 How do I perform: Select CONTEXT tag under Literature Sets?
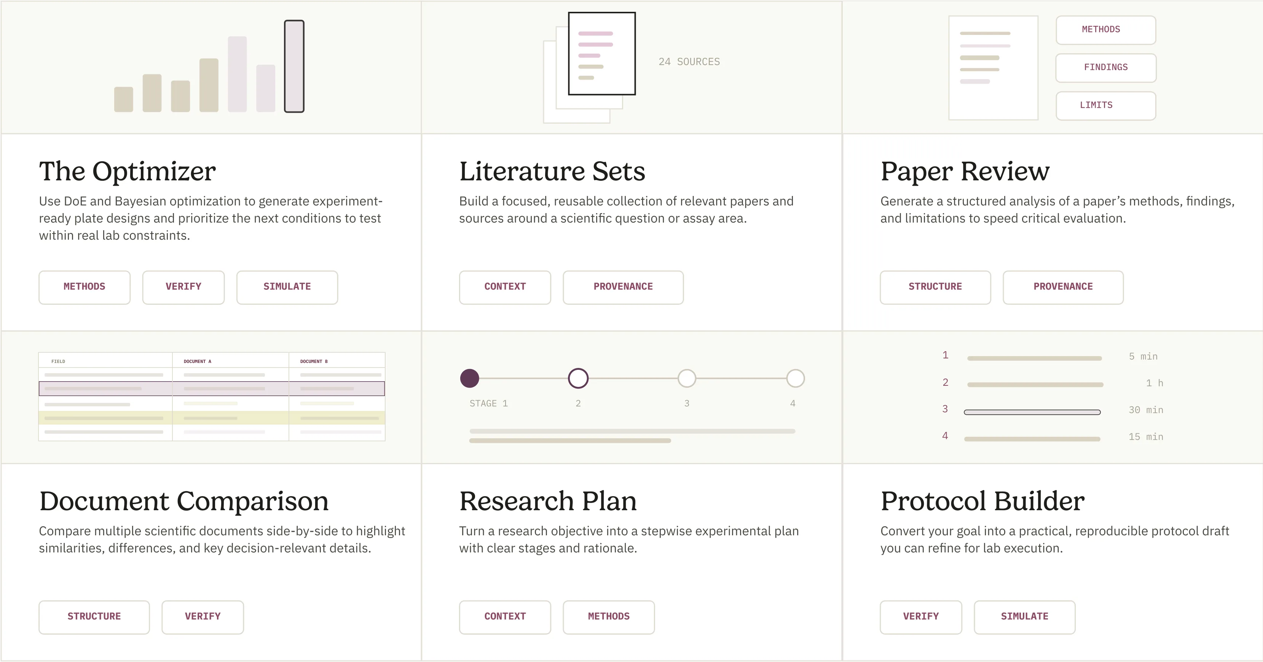pyautogui.click(x=505, y=287)
